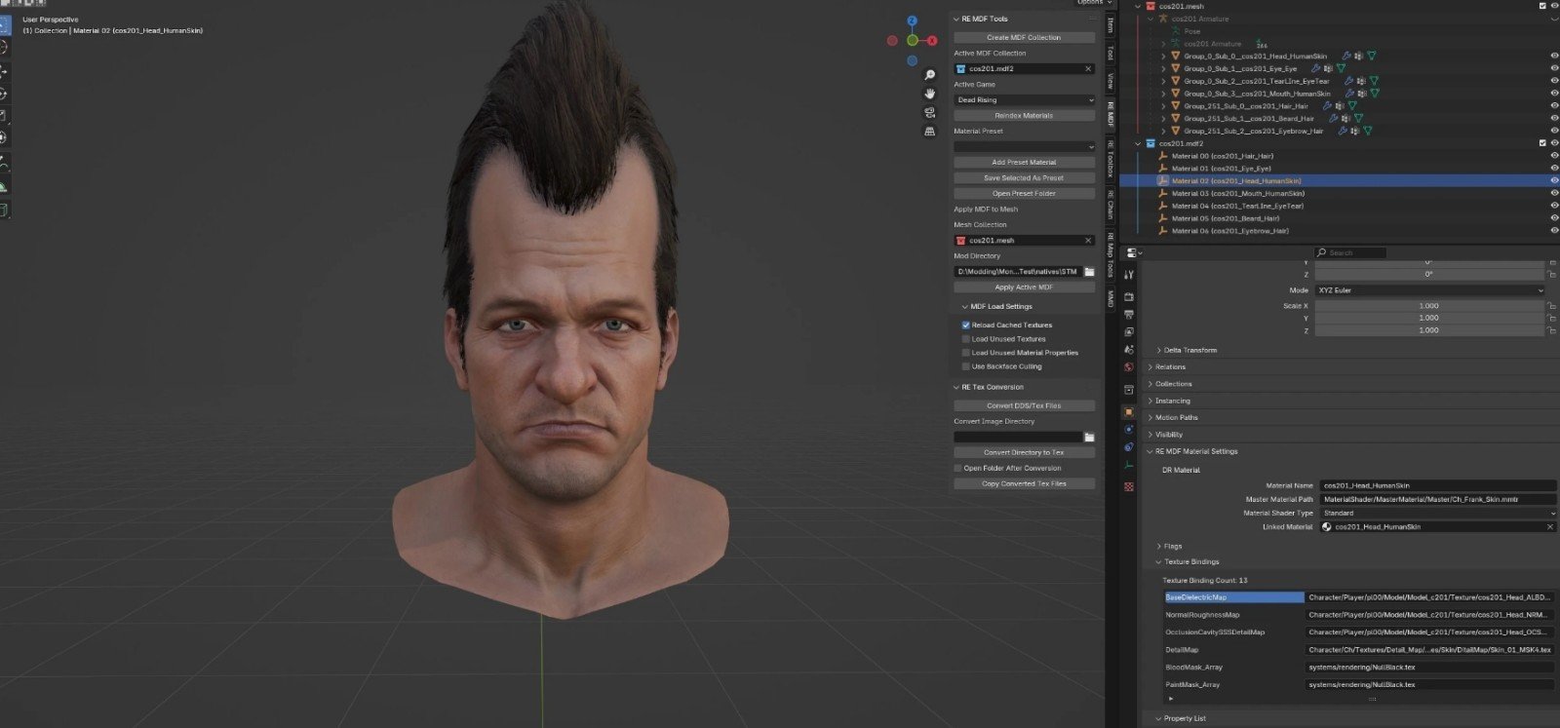Image resolution: width=1560 pixels, height=728 pixels.
Task: Switch to the Tool sidebar tab
Action: click(1110, 53)
